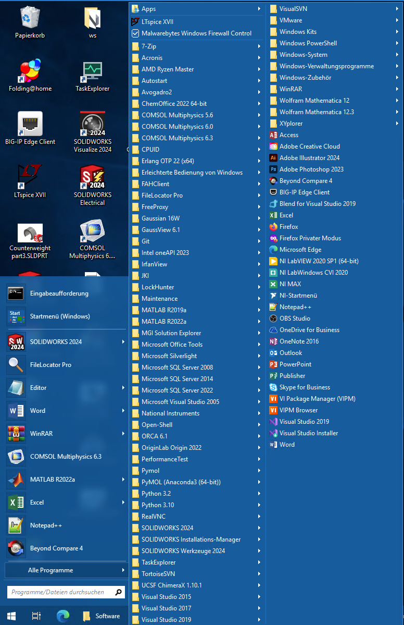Launch Adobe Photoshop 2023
Screen dimensions: 404x625
(311, 169)
